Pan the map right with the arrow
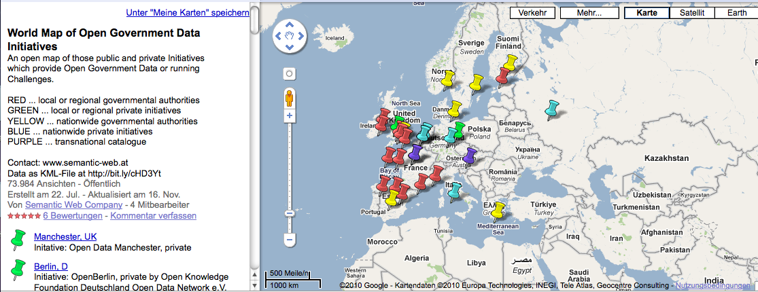The width and height of the screenshot is (758, 292). [301, 36]
